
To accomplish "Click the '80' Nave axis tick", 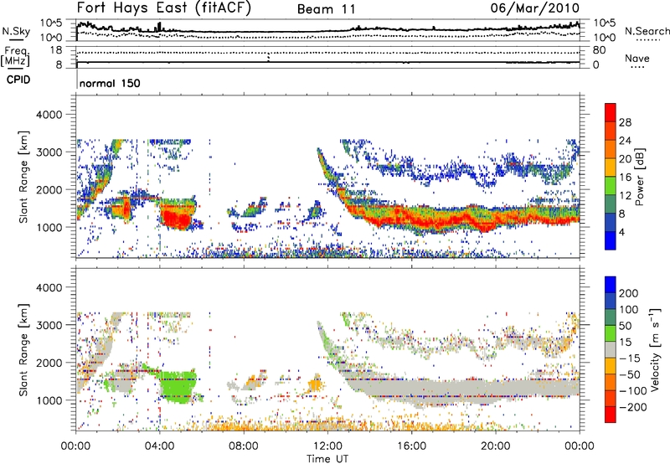I will (x=599, y=50).
